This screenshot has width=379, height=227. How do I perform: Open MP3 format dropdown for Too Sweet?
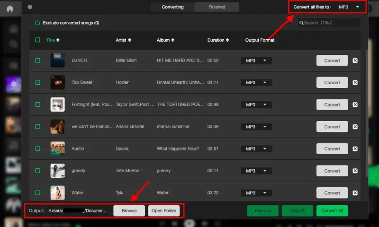[256, 82]
